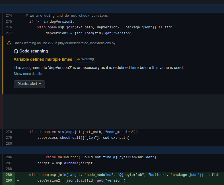Image resolution: width=224 pixels, height=185 pixels.
Task: Click the 'if "/" in depVersion2:' code line
Action: point(52,22)
